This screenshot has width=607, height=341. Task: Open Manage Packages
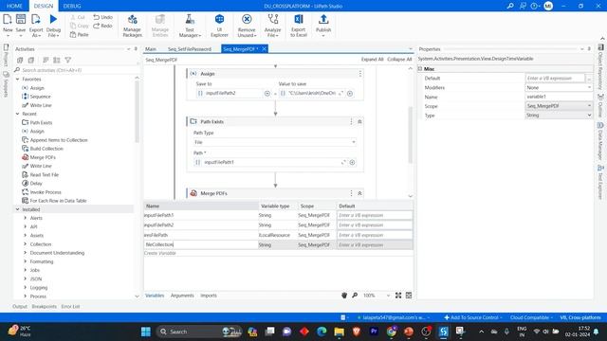tap(133, 26)
